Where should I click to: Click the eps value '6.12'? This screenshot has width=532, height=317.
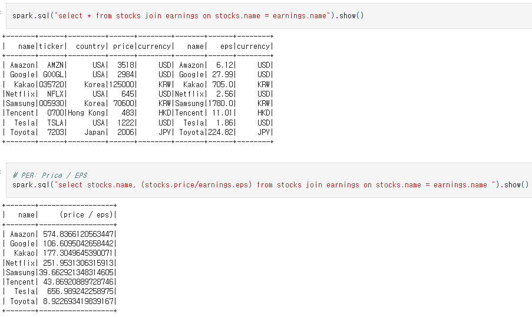[224, 65]
